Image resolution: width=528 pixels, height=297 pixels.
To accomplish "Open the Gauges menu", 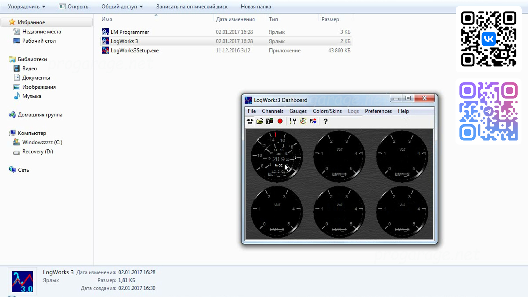I will coord(298,111).
